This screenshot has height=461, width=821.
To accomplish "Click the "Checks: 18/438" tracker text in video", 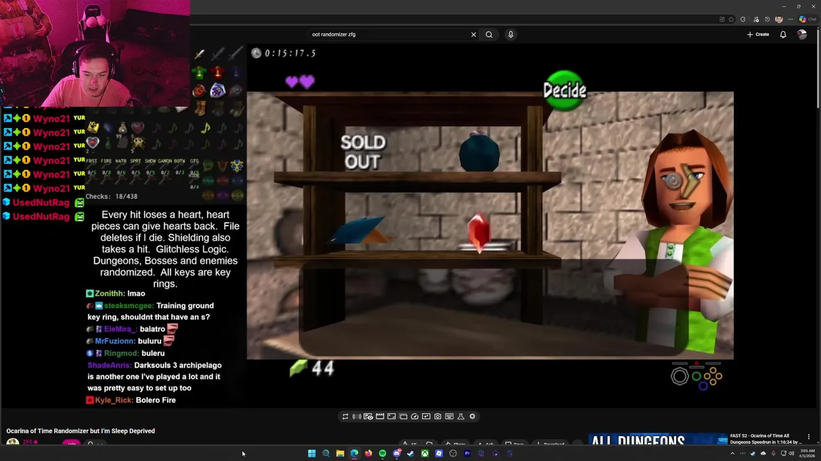I will click(x=112, y=197).
